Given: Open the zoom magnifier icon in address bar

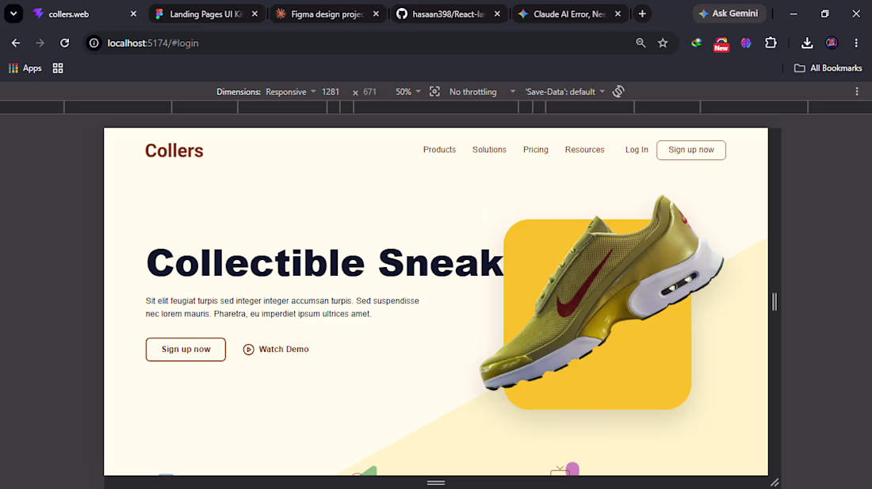Looking at the screenshot, I should point(641,43).
